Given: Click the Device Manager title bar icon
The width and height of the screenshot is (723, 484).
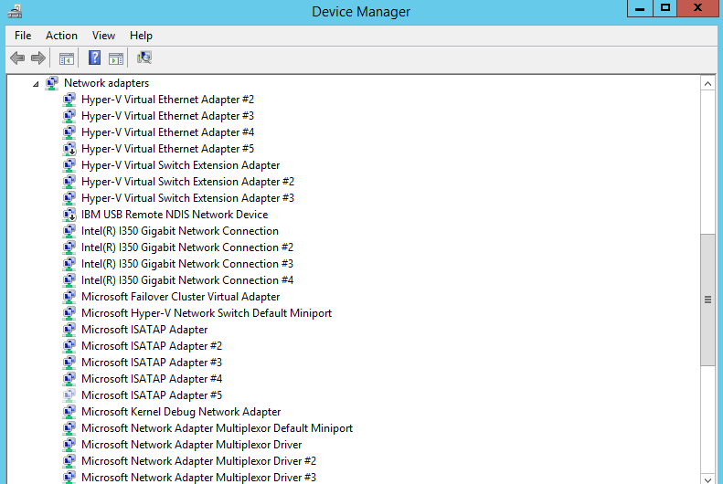Looking at the screenshot, I should click(15, 11).
